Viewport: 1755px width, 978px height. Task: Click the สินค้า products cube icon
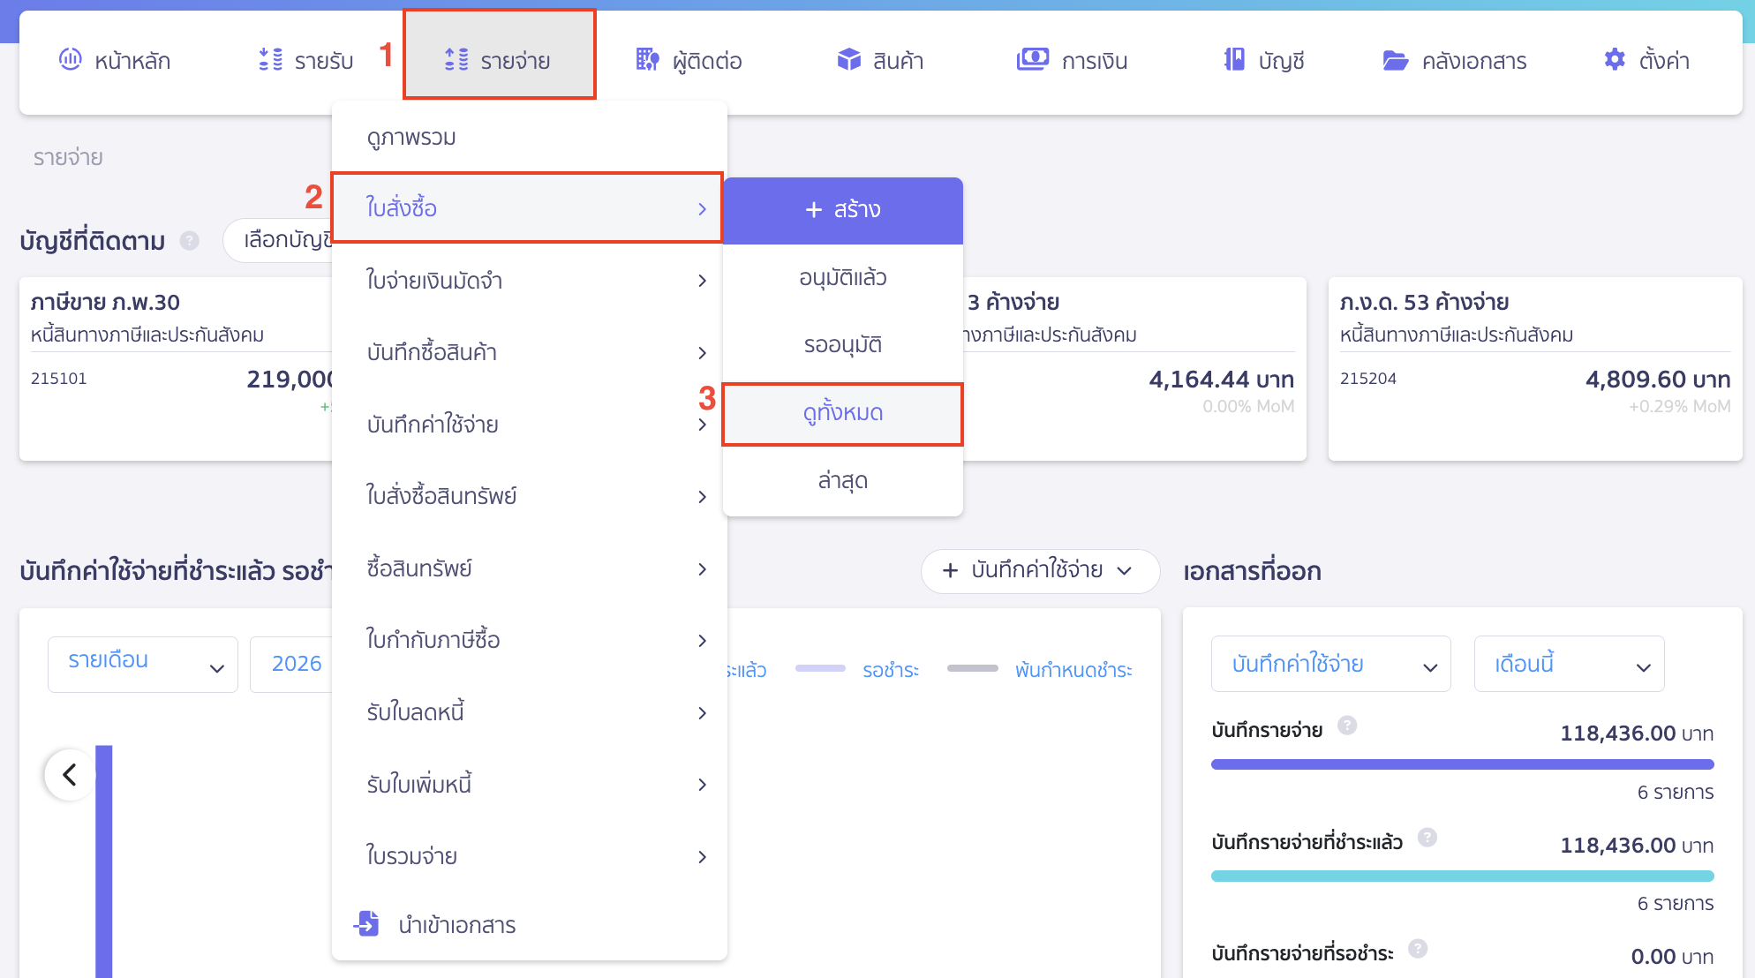pyautogui.click(x=848, y=59)
